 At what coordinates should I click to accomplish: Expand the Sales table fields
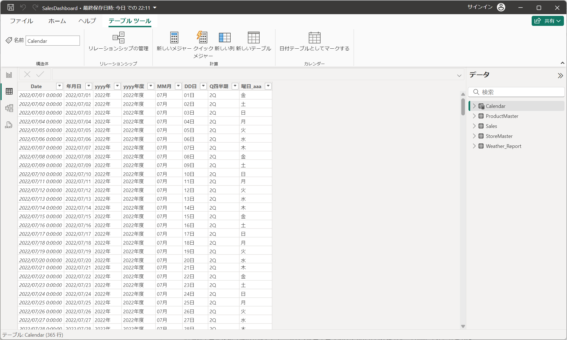(474, 126)
